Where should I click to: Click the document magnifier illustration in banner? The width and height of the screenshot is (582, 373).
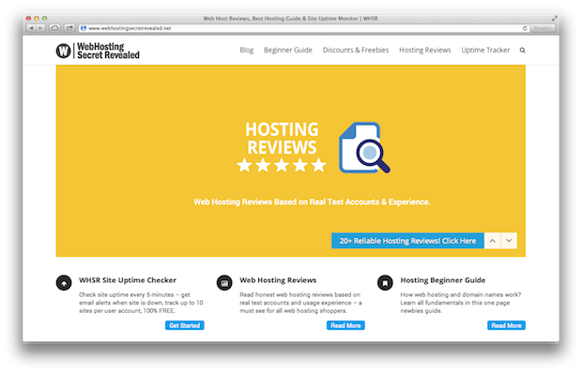[364, 148]
